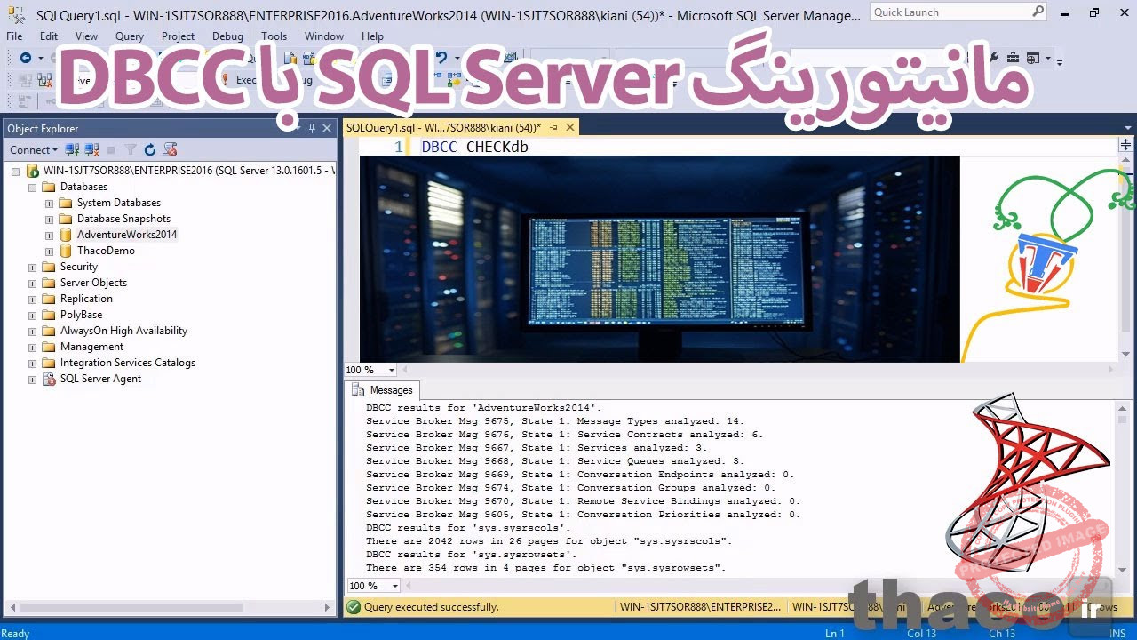Screen dimensions: 1137x640
Task: Click the success checkmark in the query status bar
Action: tap(354, 606)
